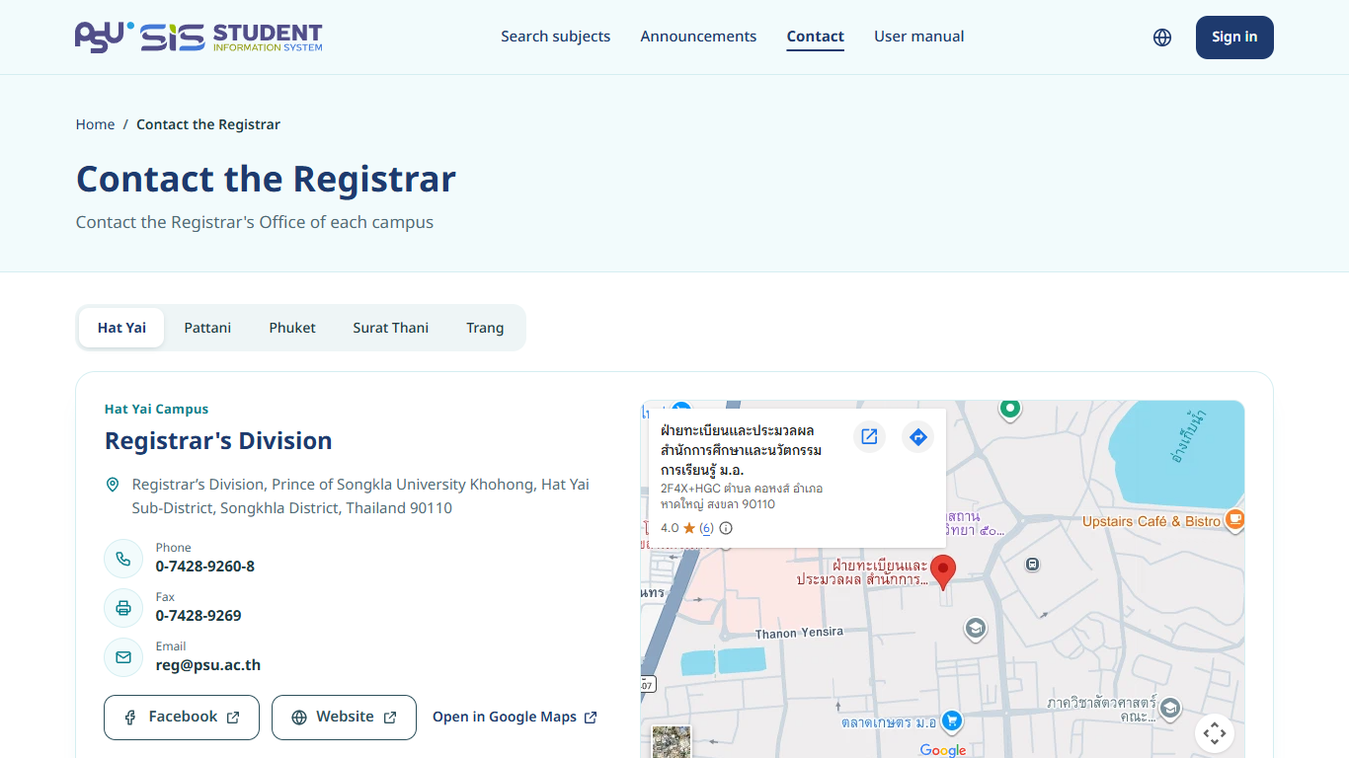Image resolution: width=1349 pixels, height=758 pixels.
Task: Open larger map via the map card's open icon
Action: click(x=869, y=436)
